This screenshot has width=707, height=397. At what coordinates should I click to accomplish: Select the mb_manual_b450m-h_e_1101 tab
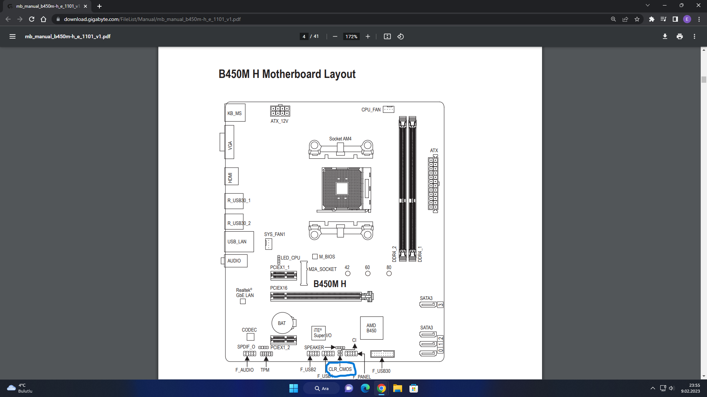[47, 6]
